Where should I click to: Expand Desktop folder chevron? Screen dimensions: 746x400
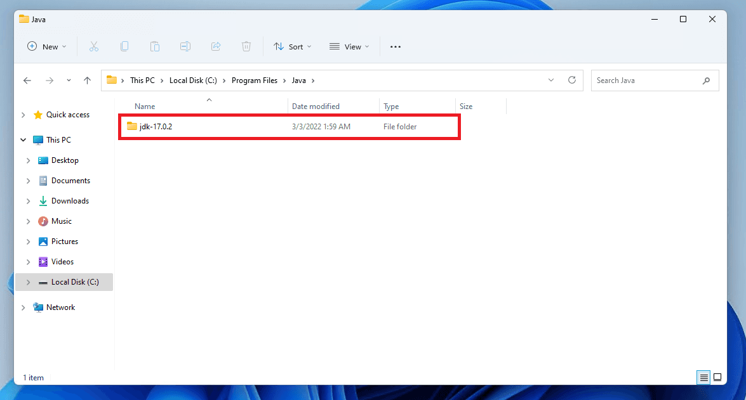[28, 160]
